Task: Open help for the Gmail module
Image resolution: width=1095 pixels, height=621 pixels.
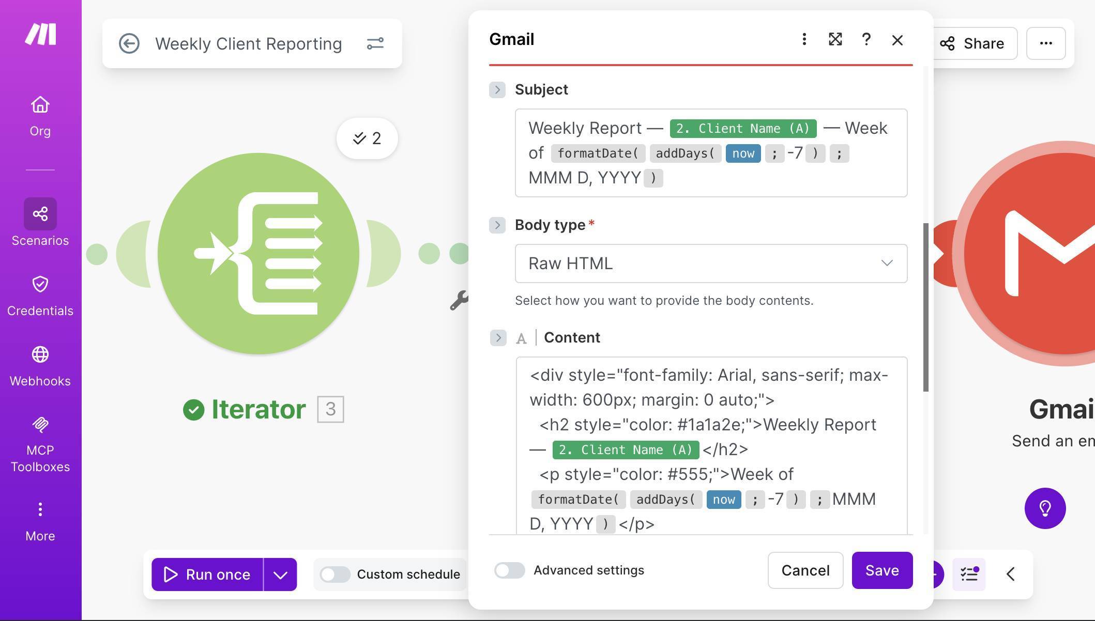Action: point(866,39)
